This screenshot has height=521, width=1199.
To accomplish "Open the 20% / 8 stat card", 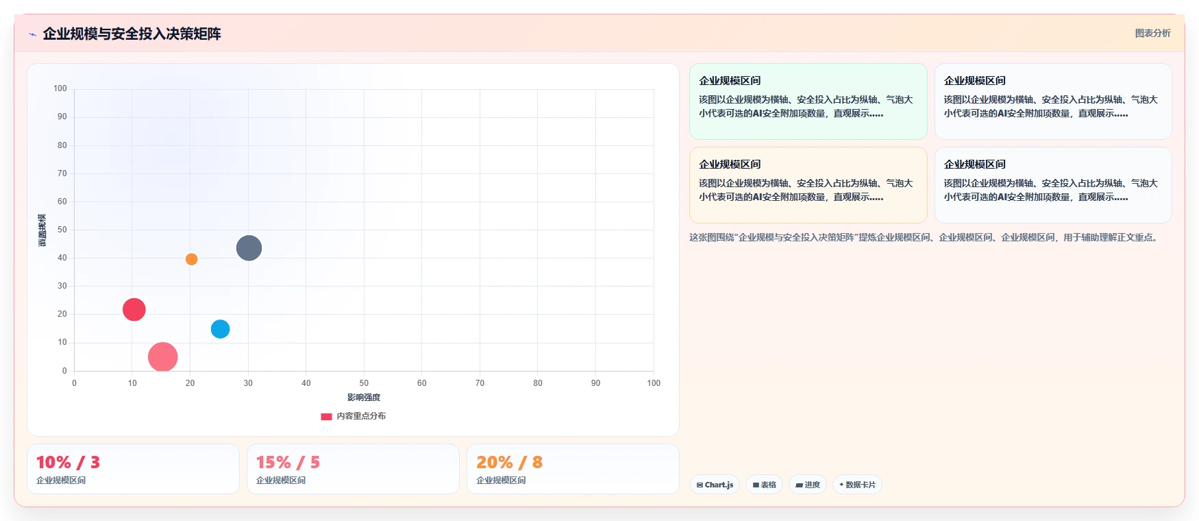I will tap(573, 469).
